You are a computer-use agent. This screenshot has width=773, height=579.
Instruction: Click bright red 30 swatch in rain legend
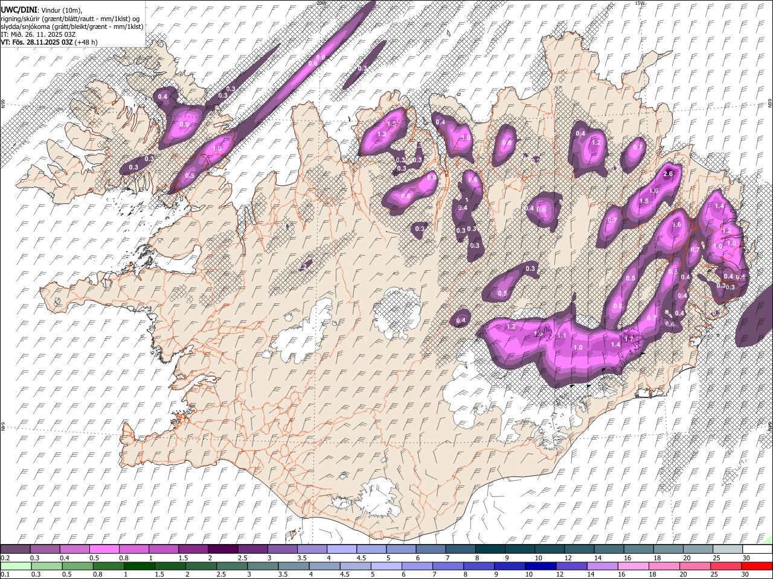(757, 566)
